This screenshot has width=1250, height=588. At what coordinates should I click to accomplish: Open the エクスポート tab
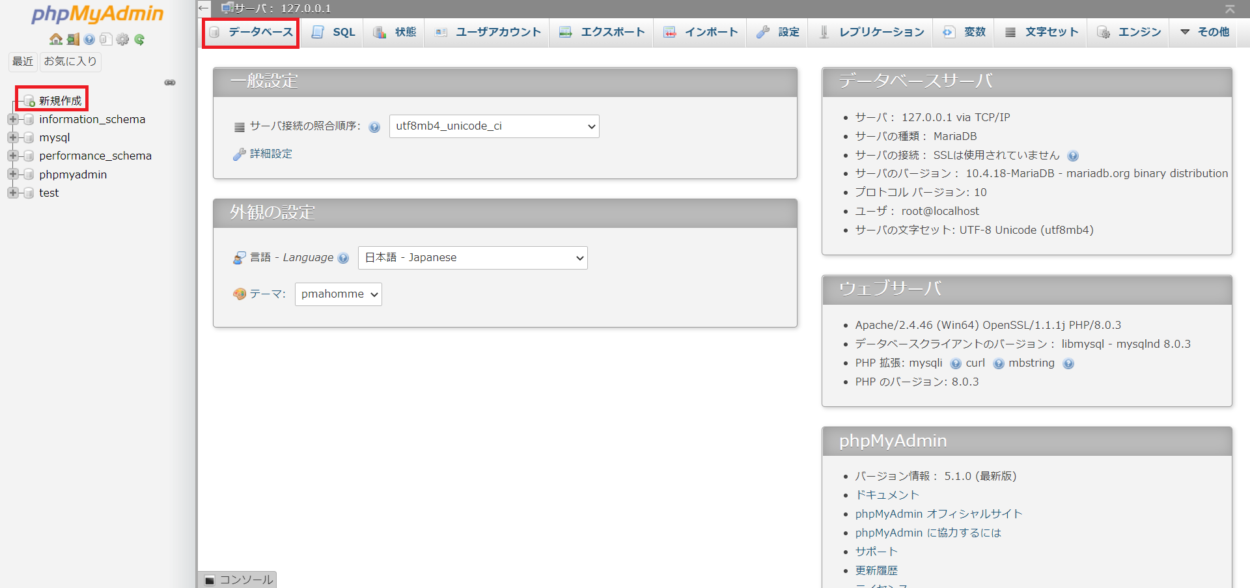602,32
